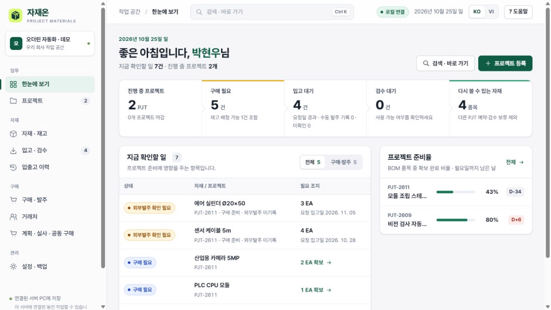
Task: Click the 검색 · 바로 가기 button near greeting
Action: click(445, 63)
